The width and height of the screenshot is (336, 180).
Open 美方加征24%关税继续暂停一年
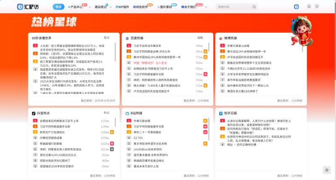click(x=247, y=52)
